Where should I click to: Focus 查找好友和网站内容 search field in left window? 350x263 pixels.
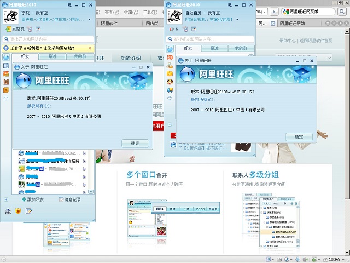coord(48,39)
